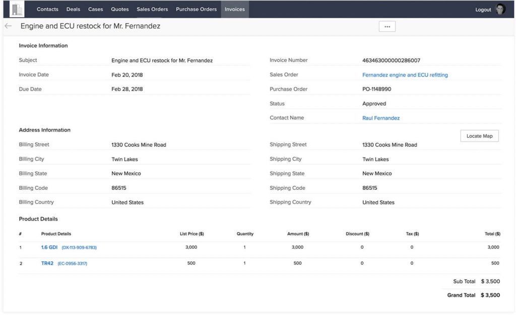Open the three-dot more options menu
The image size is (516, 315).
coord(387,27)
